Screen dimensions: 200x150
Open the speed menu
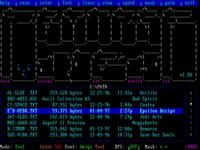[x=128, y=3]
